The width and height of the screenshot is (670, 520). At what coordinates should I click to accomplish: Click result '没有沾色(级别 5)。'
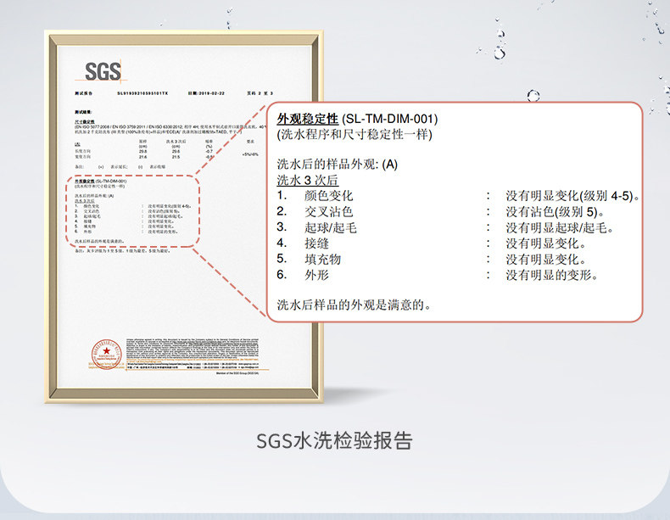pos(555,211)
